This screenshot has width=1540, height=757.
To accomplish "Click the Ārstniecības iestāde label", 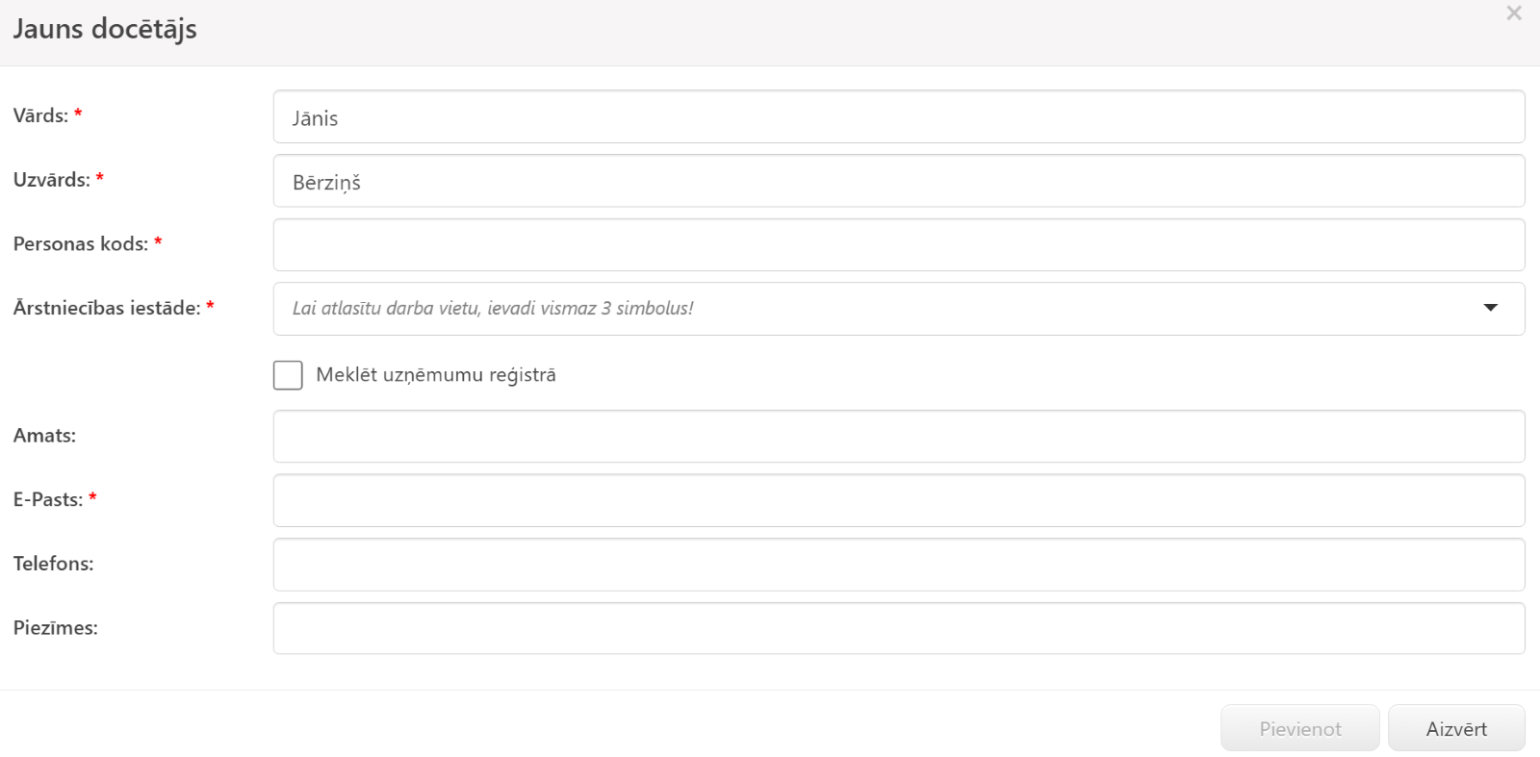I will (x=107, y=308).
